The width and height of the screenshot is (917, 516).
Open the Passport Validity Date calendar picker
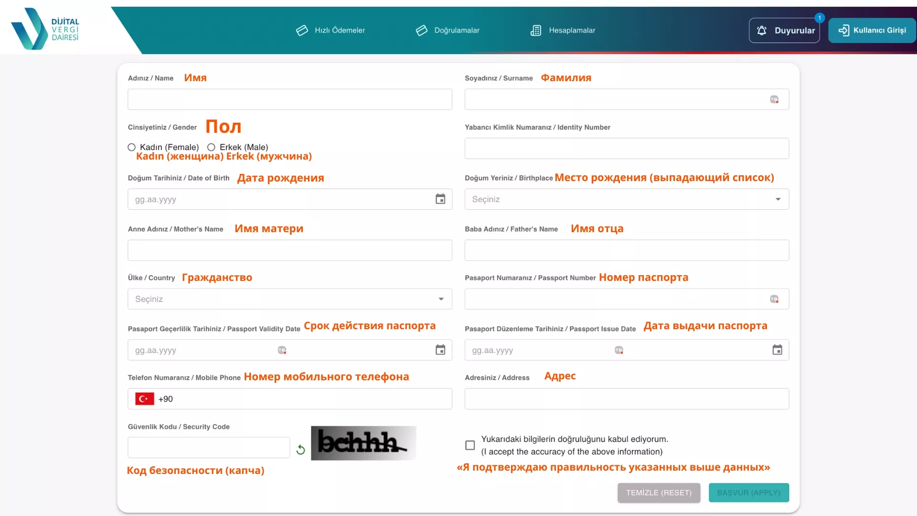pyautogui.click(x=440, y=350)
